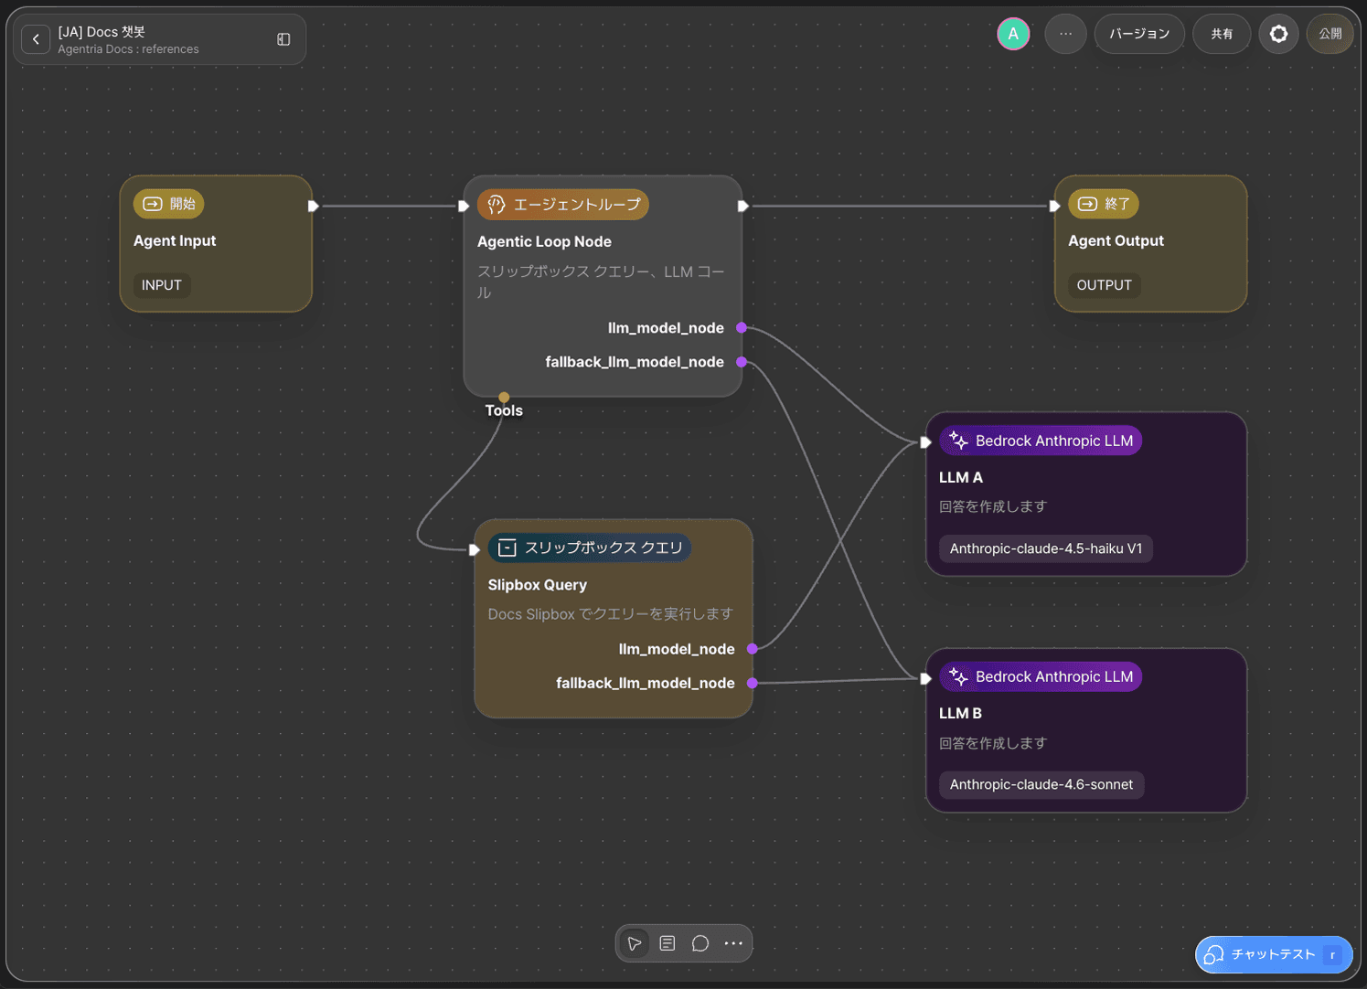The image size is (1367, 989).
Task: Click the 共有 share button
Action: [1222, 34]
